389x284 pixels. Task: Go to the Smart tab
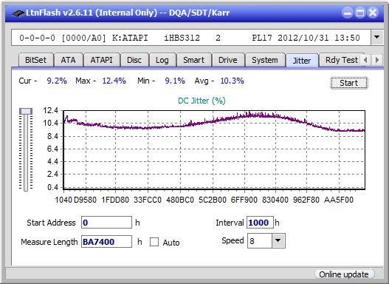193,60
